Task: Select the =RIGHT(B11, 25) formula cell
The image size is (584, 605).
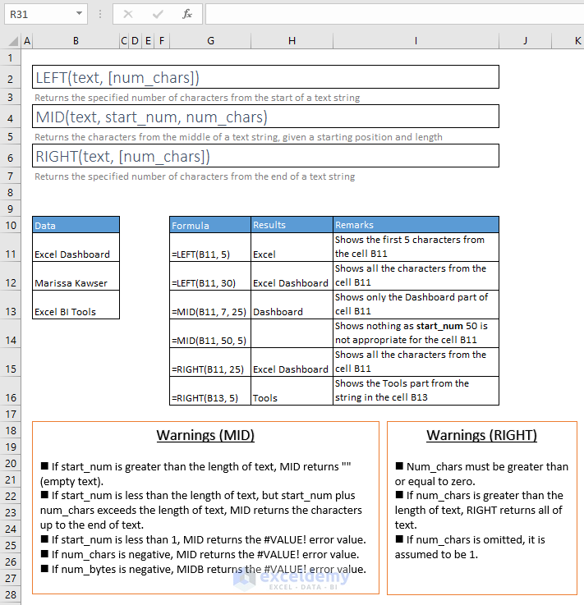Action: coord(210,362)
